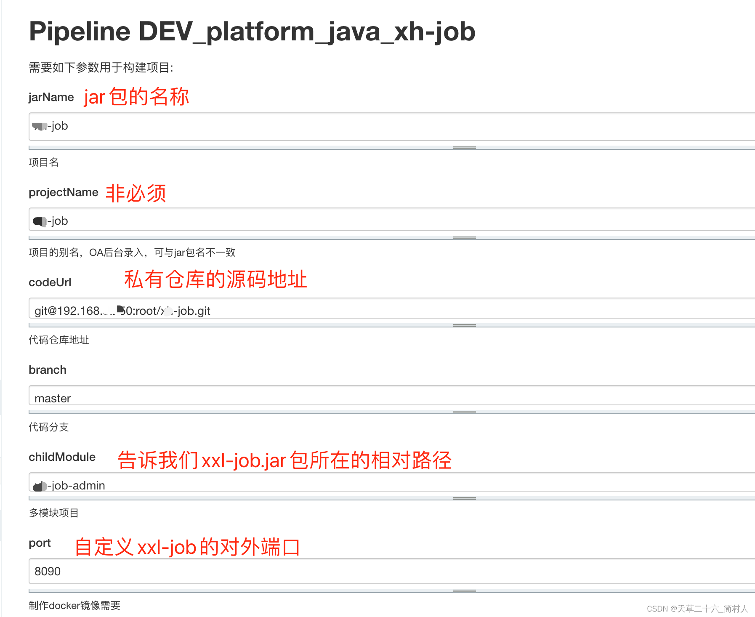The height and width of the screenshot is (617, 755).
Task: Click the codeUrl git address field
Action: pos(392,308)
